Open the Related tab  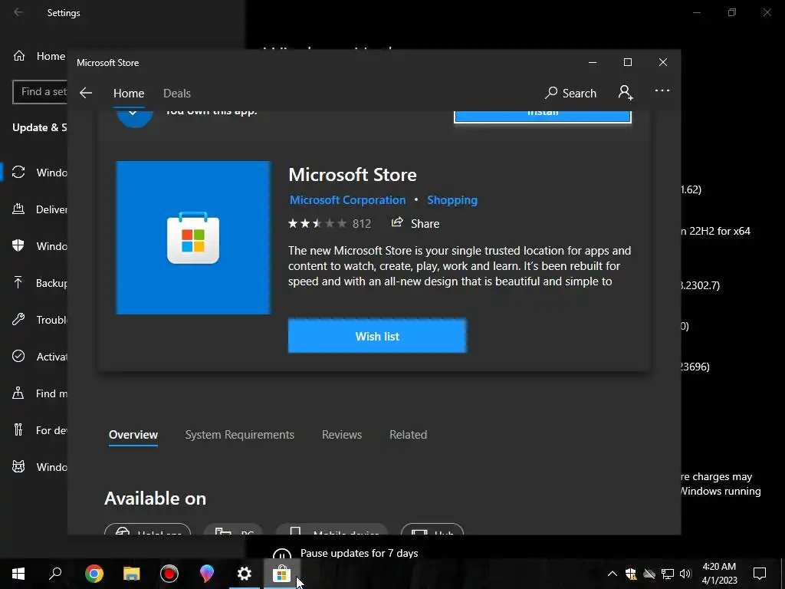click(409, 435)
